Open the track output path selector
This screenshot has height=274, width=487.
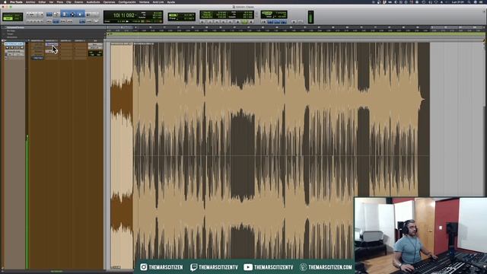95,48
